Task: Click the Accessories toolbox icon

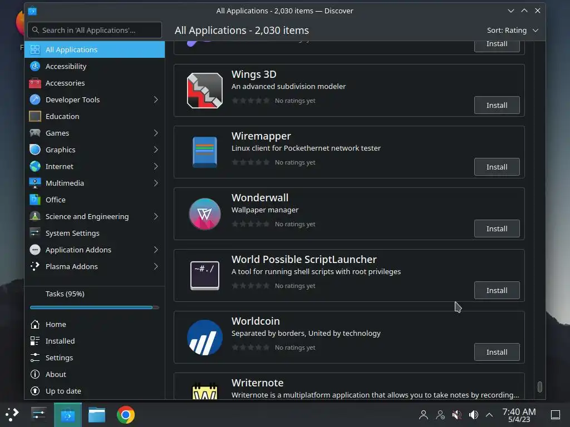Action: 35,83
